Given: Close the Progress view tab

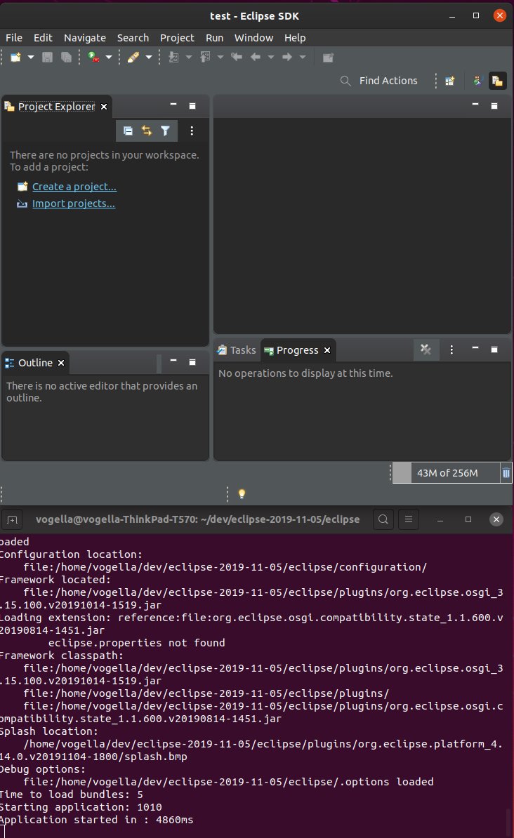Looking at the screenshot, I should coord(327,351).
